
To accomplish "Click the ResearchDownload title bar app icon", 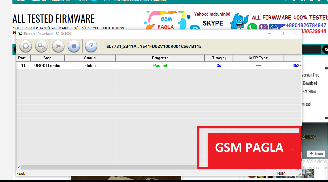I will 20,34.
